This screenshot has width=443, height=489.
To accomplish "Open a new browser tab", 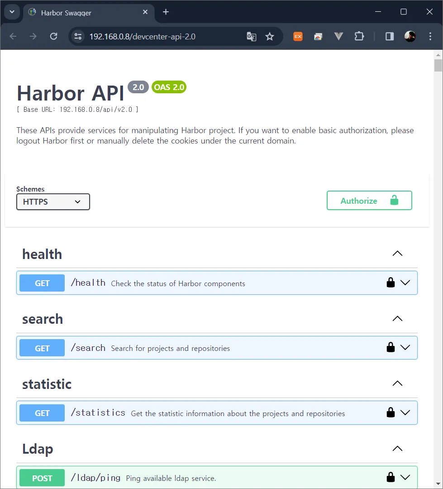I will click(x=166, y=12).
